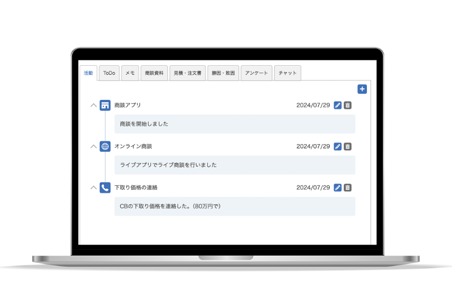
Task: Open the 商談資料 tab
Action: (154, 73)
